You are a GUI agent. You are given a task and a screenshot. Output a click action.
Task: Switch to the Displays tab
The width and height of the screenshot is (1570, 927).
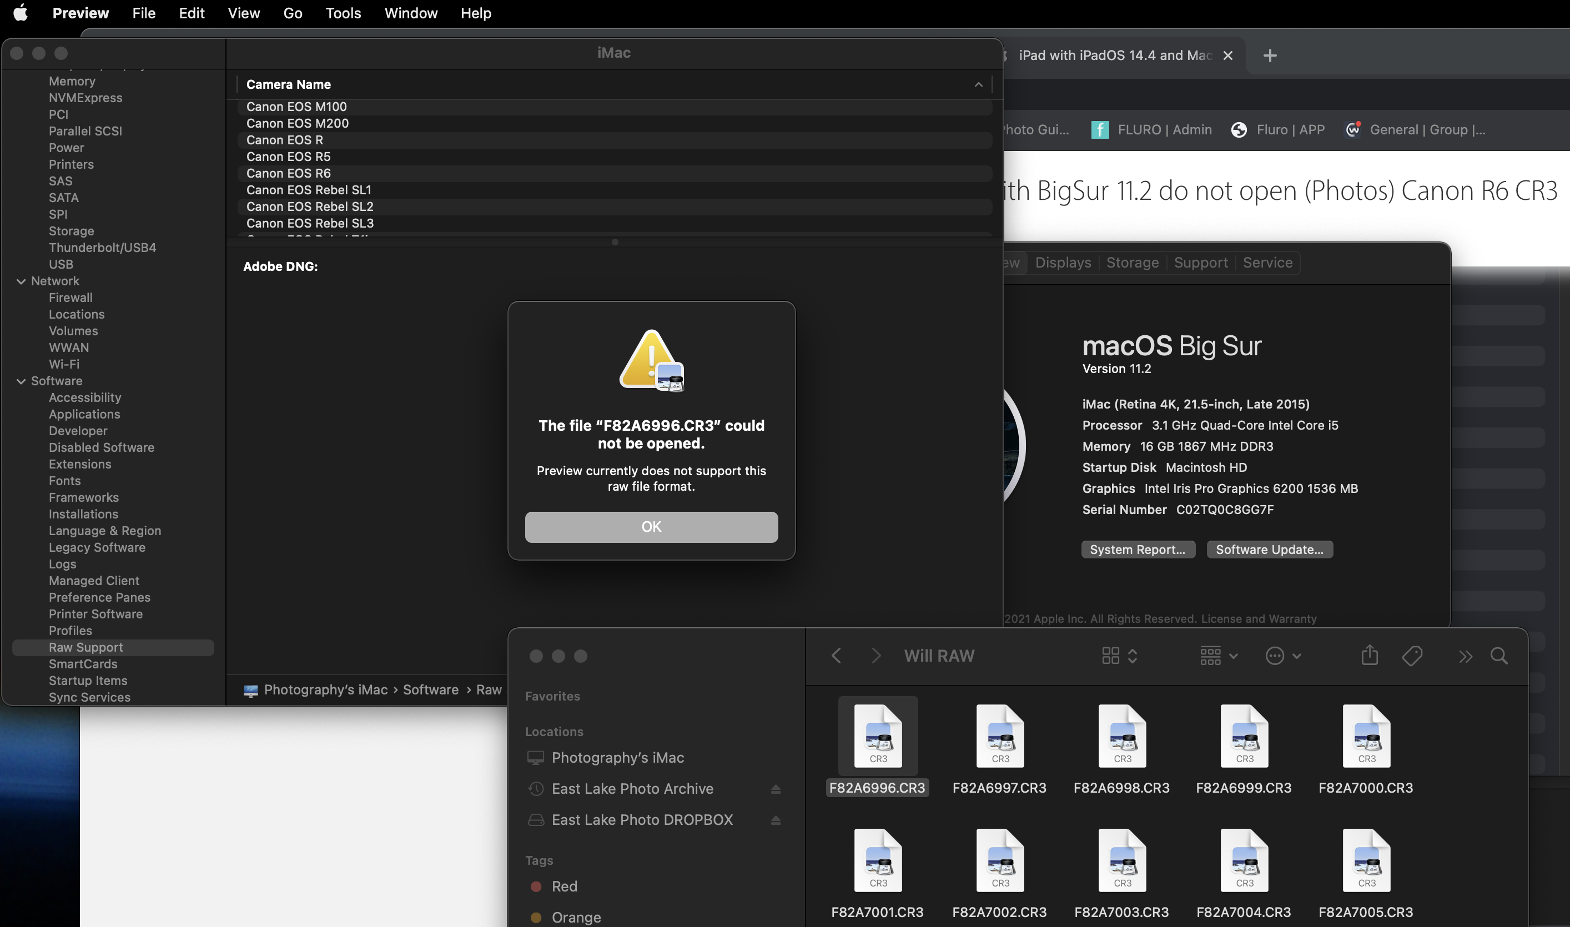pyautogui.click(x=1063, y=263)
